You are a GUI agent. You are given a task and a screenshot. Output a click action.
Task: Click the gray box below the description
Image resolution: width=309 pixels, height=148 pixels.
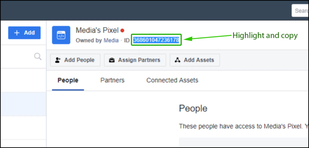[x=241, y=143]
